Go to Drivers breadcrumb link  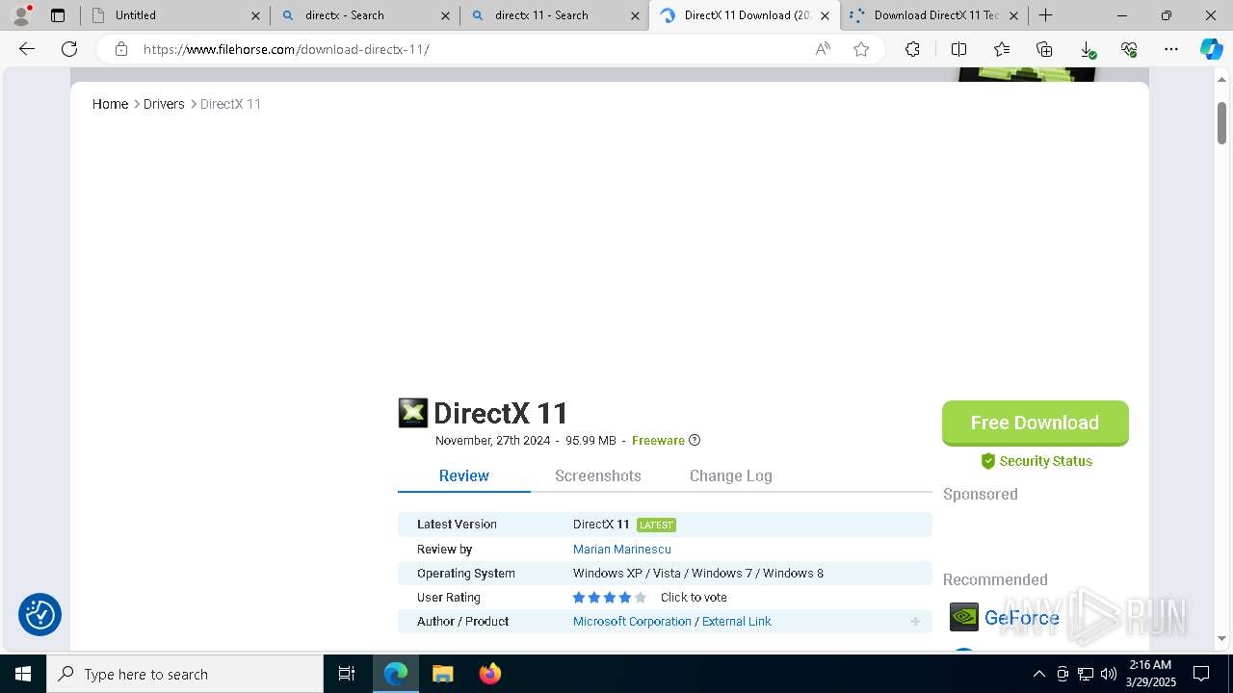coord(164,104)
